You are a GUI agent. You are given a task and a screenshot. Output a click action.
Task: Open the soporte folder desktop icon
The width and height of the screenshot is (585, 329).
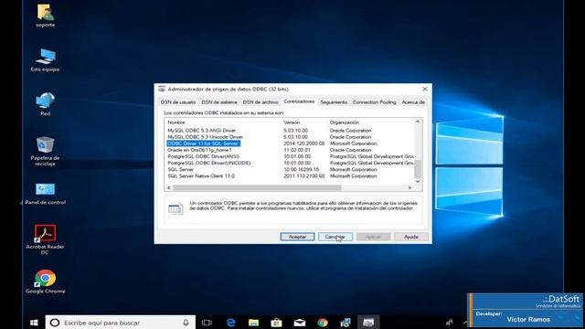pyautogui.click(x=45, y=16)
